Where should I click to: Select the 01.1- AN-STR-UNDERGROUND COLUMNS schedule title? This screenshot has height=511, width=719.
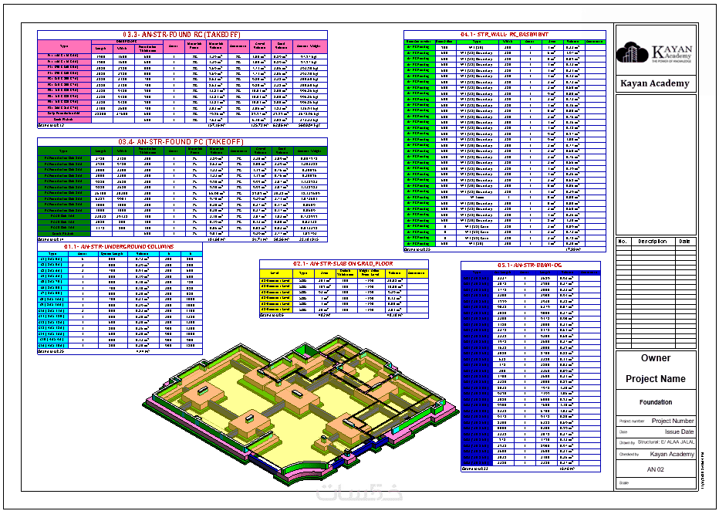point(120,247)
